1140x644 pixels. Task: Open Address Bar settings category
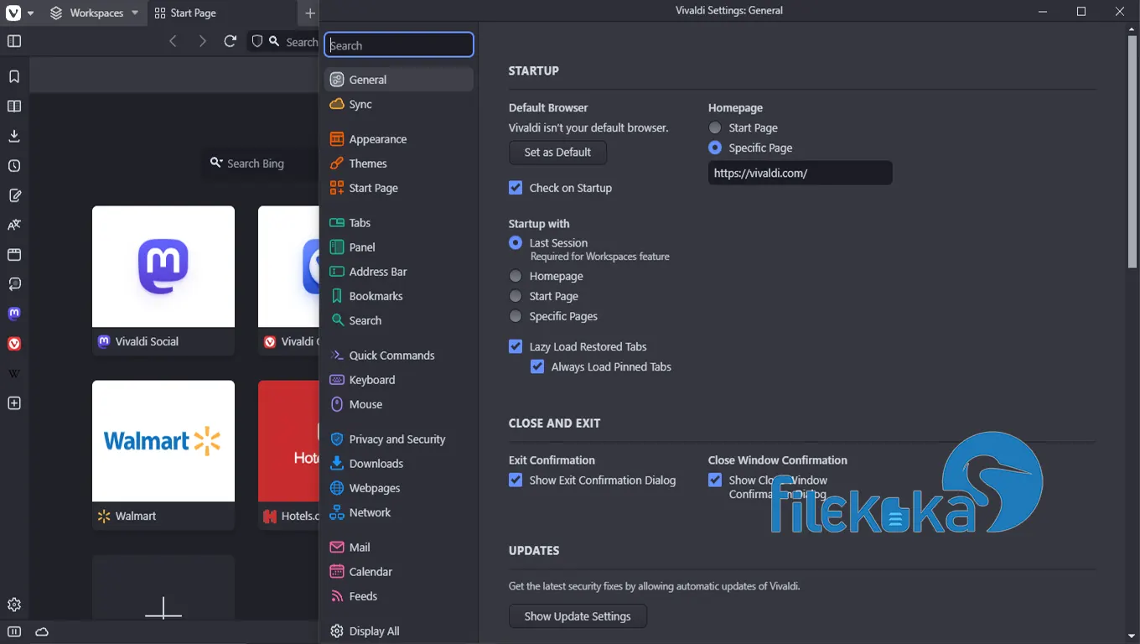399,272
